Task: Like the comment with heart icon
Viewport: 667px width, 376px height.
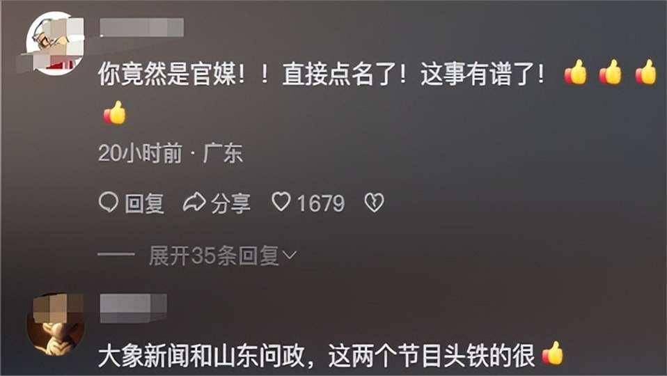Action: 281,202
